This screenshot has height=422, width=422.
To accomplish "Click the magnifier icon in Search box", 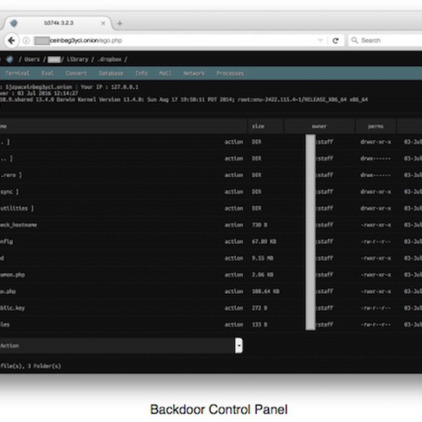I will (354, 40).
